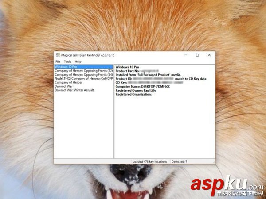The image size is (266, 199).
Task: Open the Tools menu
Action: tap(67, 61)
